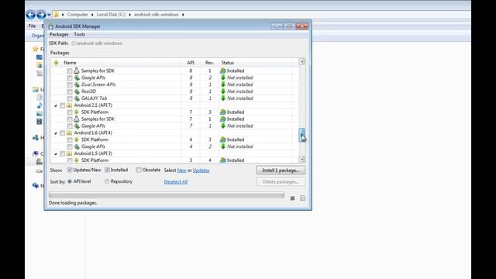Click the scrollbar up arrow

tap(302, 62)
